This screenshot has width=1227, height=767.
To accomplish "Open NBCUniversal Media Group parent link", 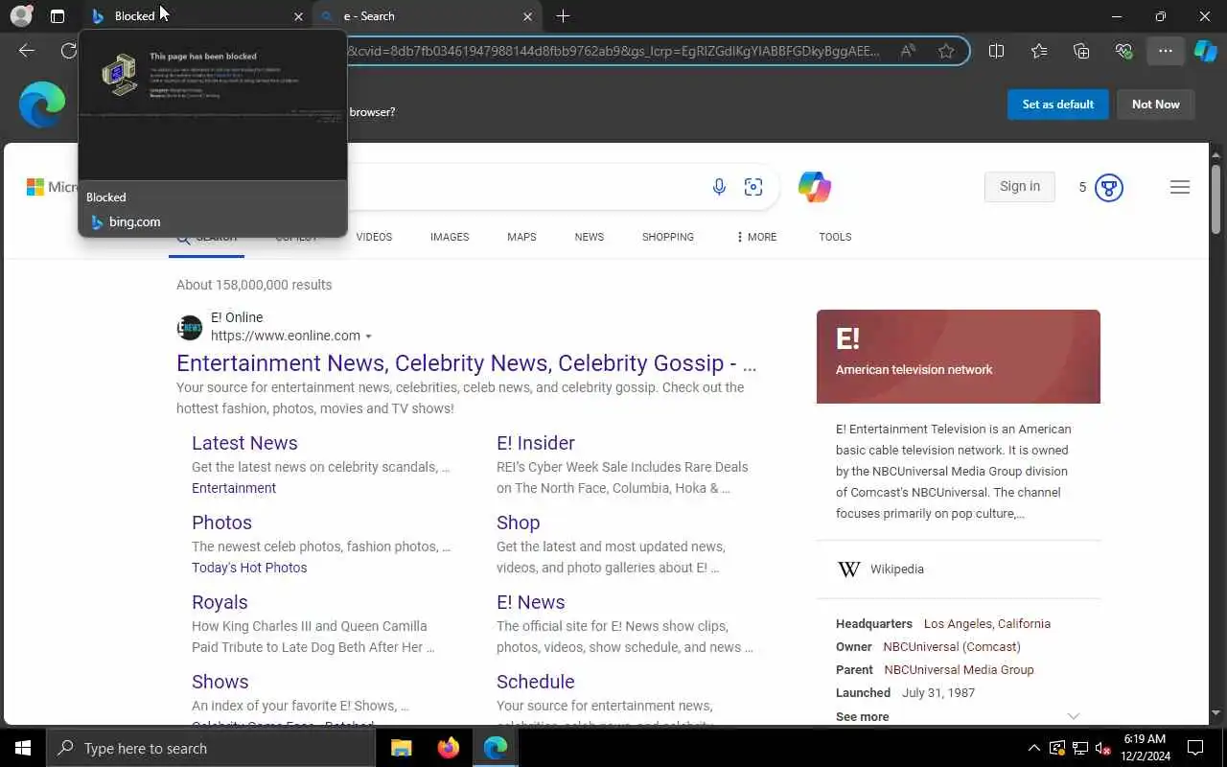I will click(959, 670).
